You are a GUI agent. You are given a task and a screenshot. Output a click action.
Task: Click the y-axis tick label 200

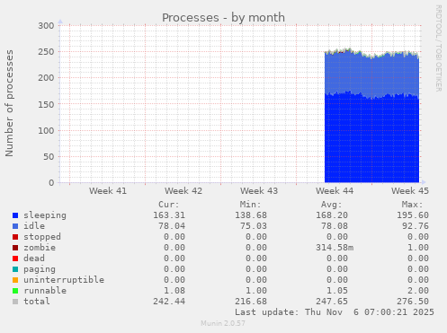coord(46,78)
